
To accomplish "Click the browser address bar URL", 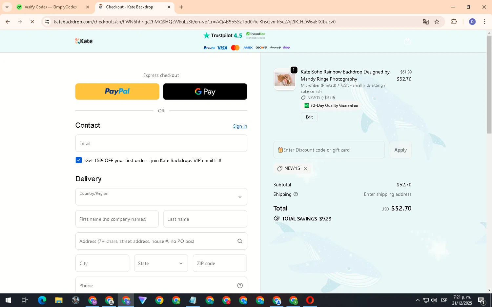I will coord(195,22).
